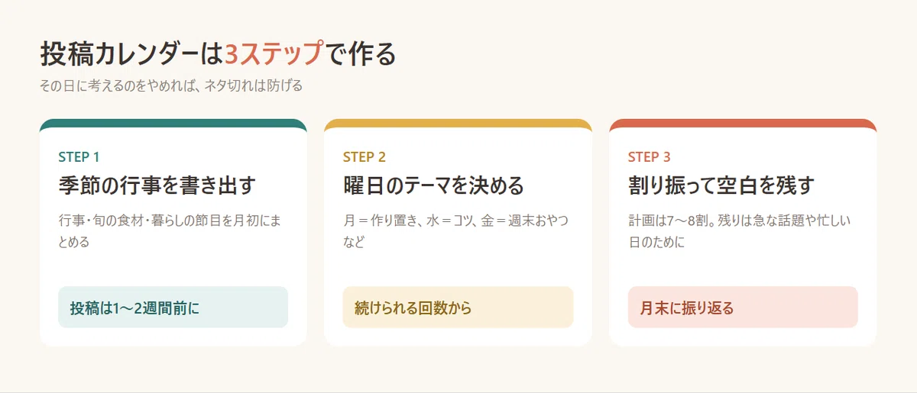The image size is (917, 393).
Task: Click the STEP 1 label
Action: (79, 157)
